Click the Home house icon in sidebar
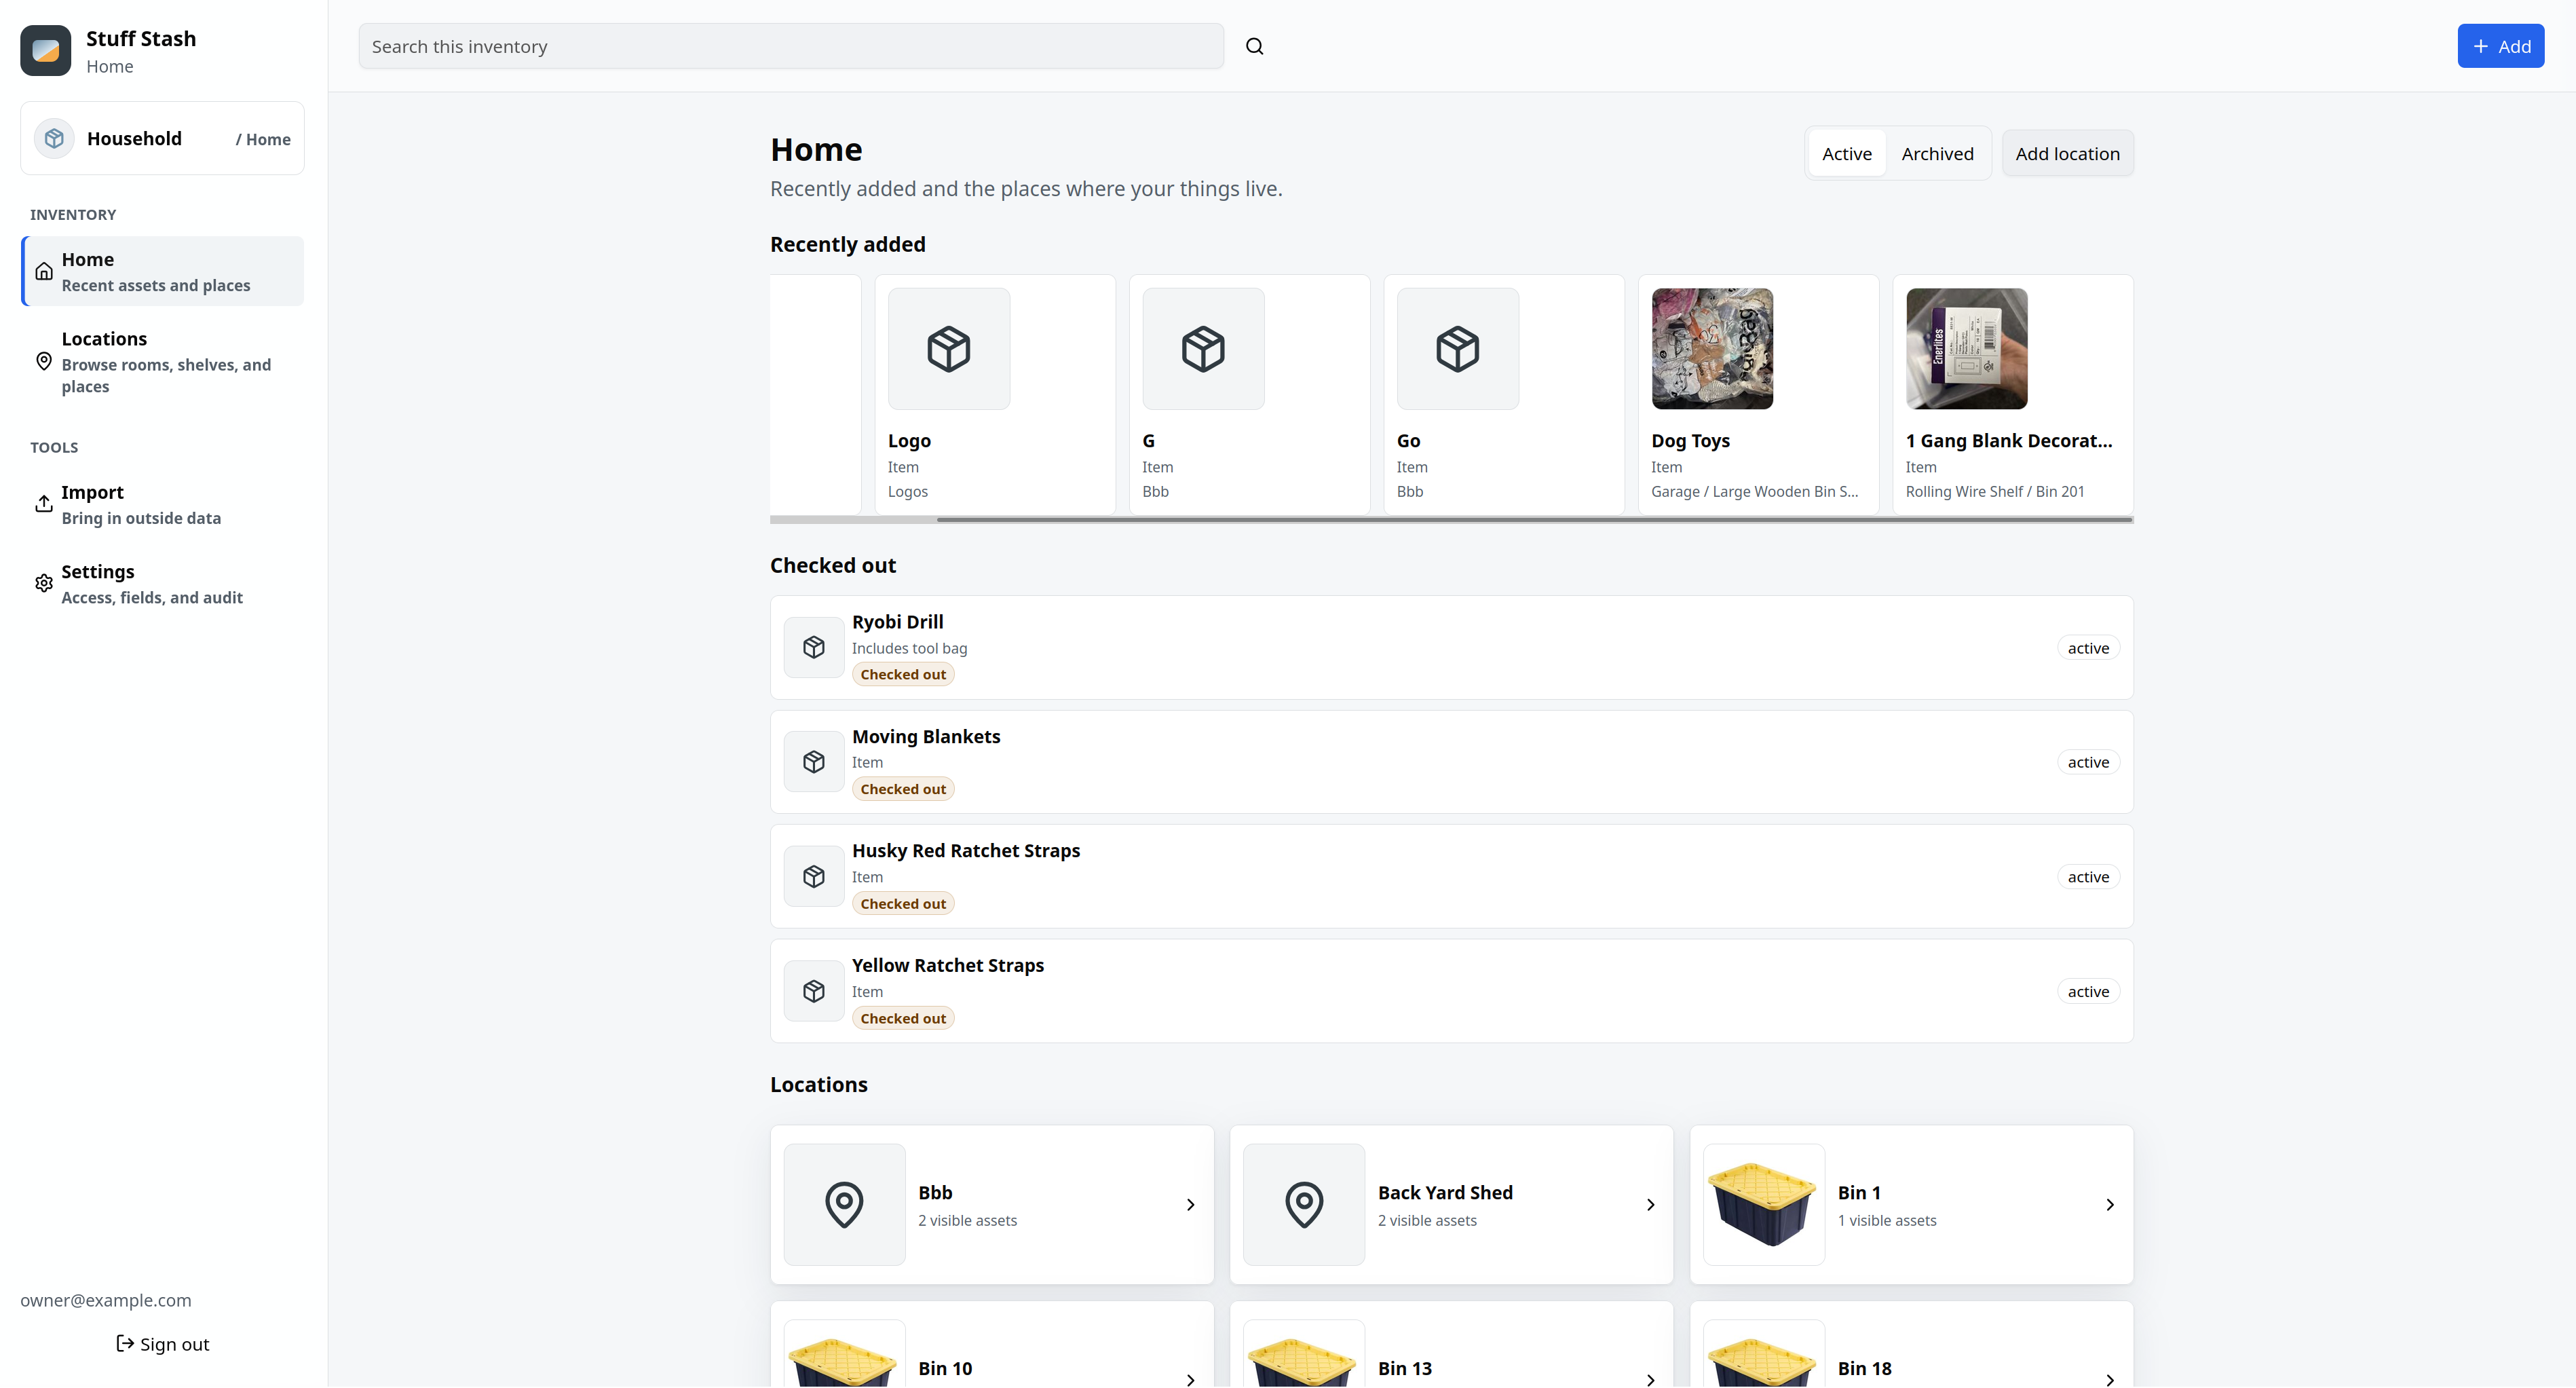This screenshot has height=1388, width=2576. click(44, 271)
